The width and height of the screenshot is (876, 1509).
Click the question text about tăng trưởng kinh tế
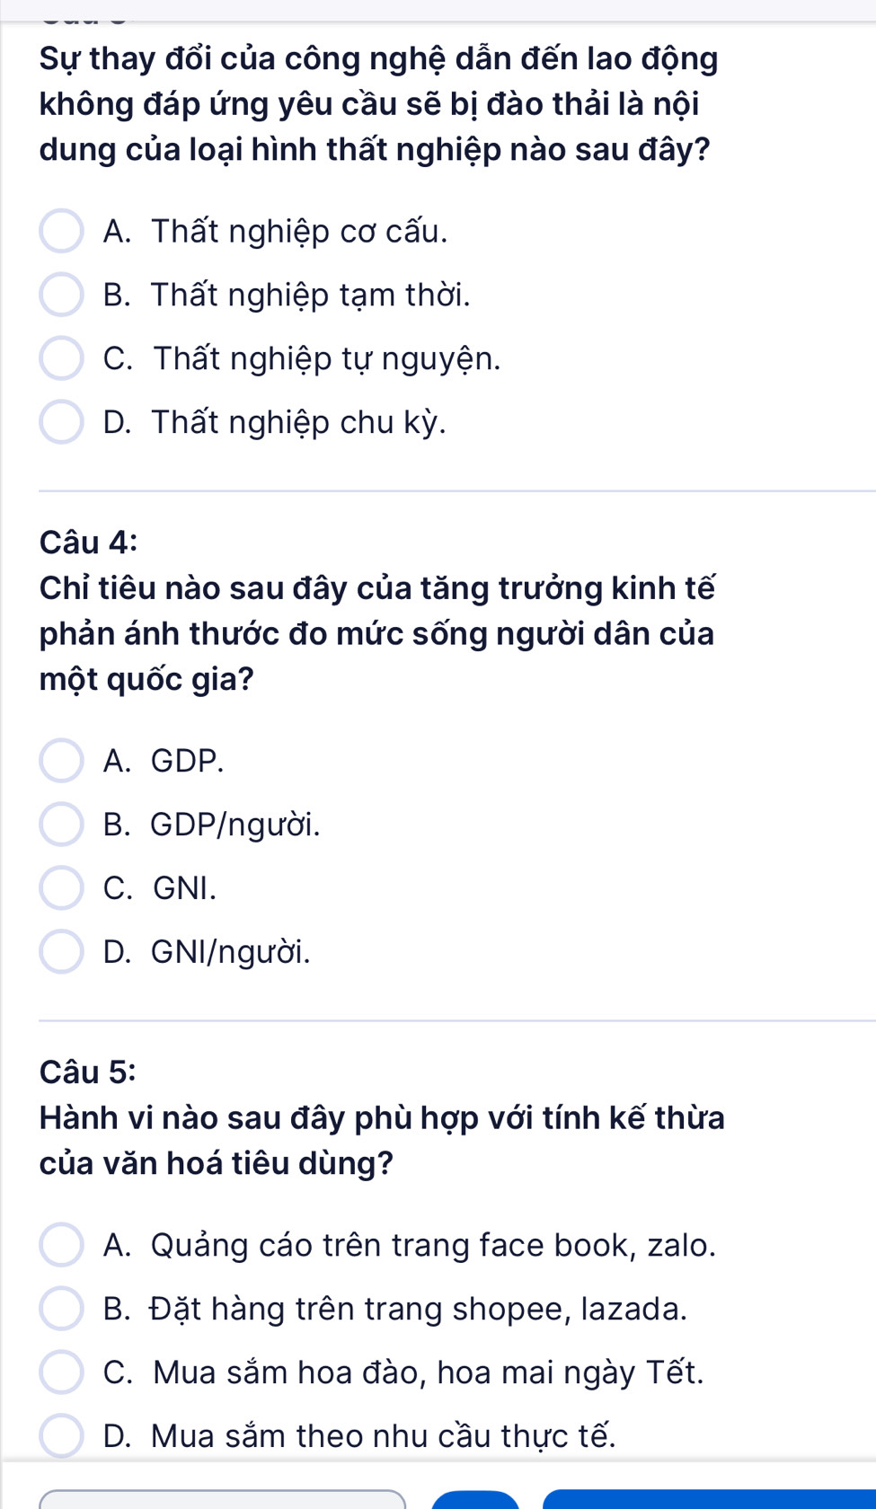point(377,633)
